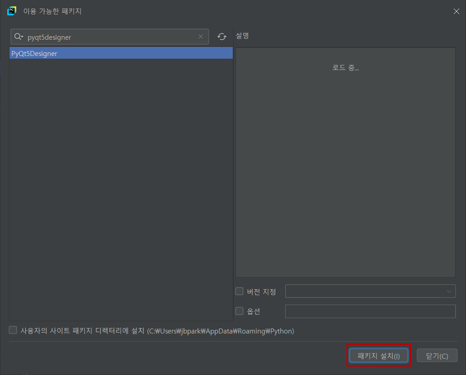The width and height of the screenshot is (466, 375).
Task: Click the search magnifier icon
Action: coord(19,37)
